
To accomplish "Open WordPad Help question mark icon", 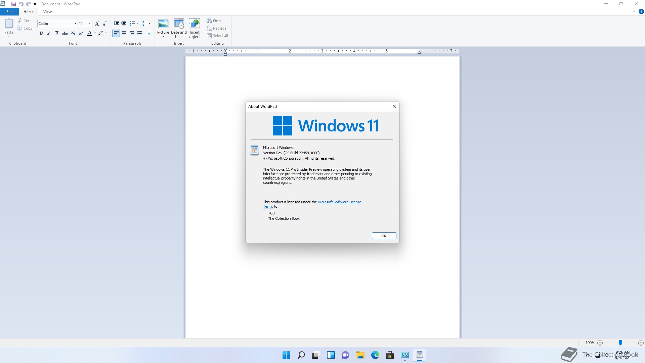I will [x=641, y=12].
